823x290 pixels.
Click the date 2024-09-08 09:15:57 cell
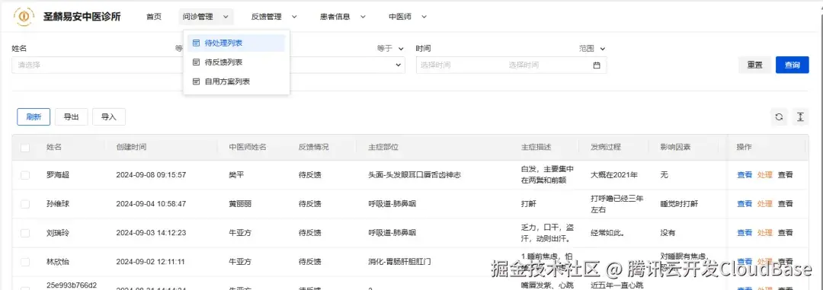pyautogui.click(x=151, y=175)
